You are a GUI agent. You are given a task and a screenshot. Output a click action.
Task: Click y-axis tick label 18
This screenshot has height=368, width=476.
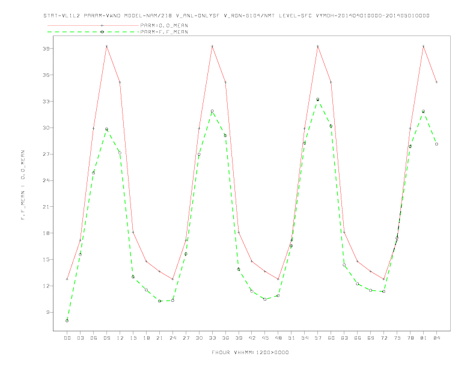tap(46, 233)
